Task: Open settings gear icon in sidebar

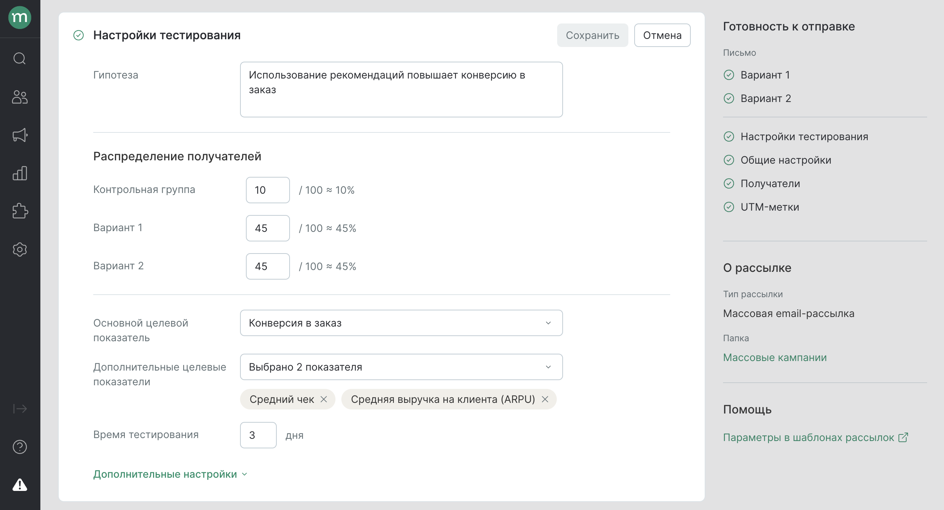Action: tap(20, 249)
